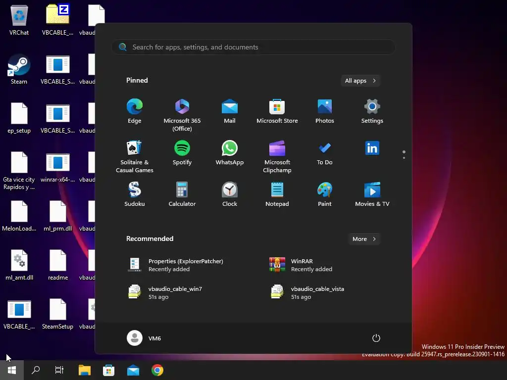Open Task View on taskbar
507x380 pixels.
point(59,370)
